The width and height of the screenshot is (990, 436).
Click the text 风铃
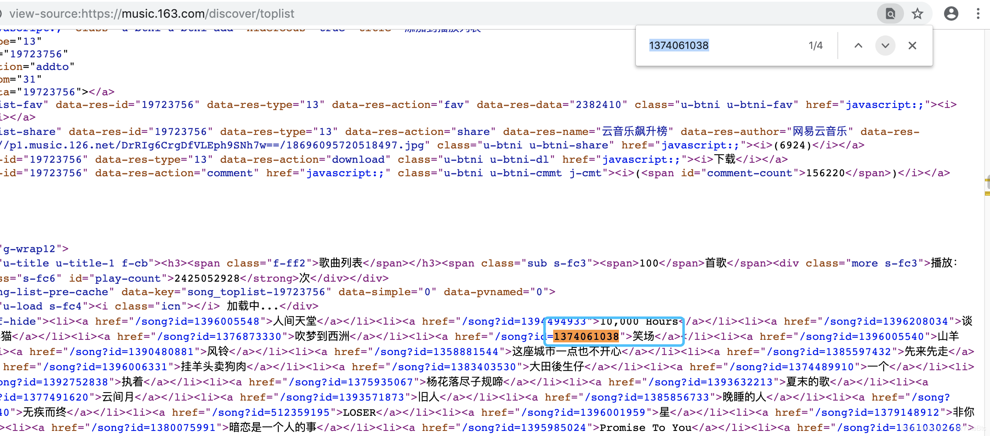click(x=218, y=352)
